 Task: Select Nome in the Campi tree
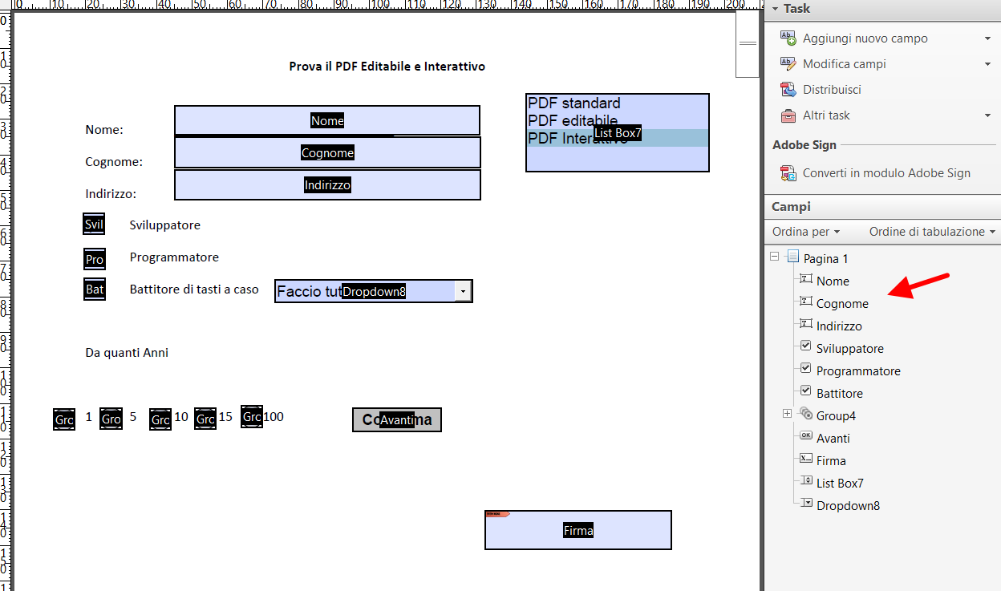click(x=833, y=281)
